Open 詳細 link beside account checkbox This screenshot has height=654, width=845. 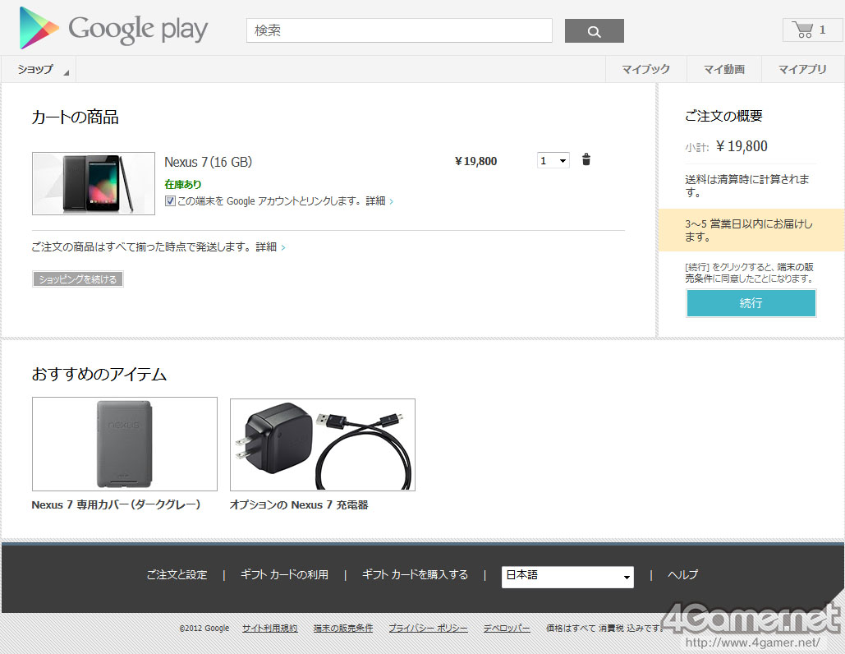[379, 201]
